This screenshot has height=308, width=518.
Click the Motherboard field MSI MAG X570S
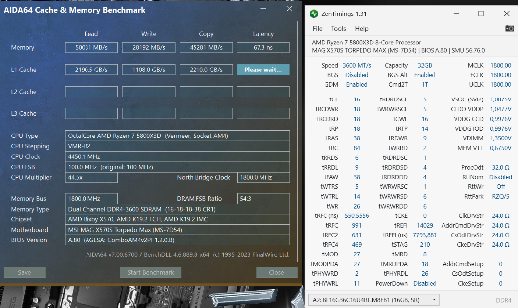[177, 230]
